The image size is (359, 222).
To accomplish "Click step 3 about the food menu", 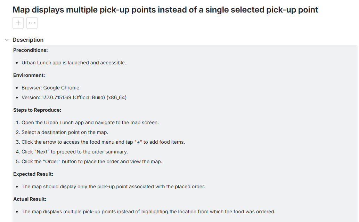I will point(103,142).
